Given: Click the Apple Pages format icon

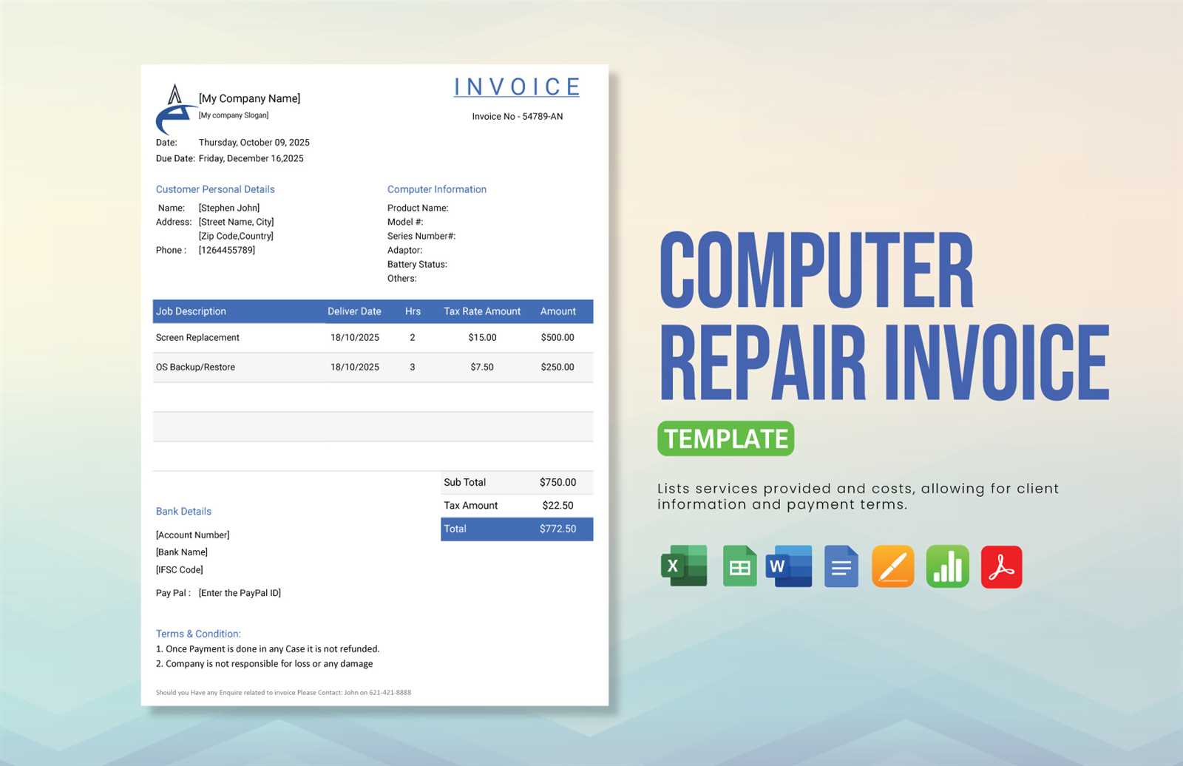Looking at the screenshot, I should click(893, 566).
